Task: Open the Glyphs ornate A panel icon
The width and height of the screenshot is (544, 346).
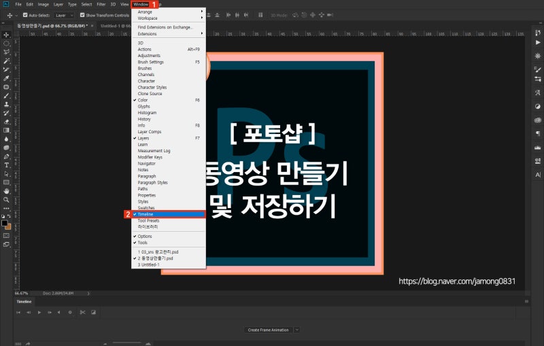Action: pyautogui.click(x=538, y=92)
